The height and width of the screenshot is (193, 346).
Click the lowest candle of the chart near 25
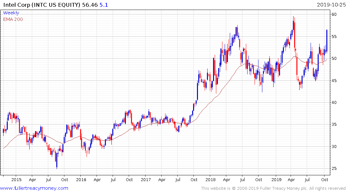pyautogui.click(x=57, y=161)
